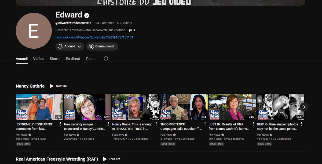
Task: Open the 5:29 security images video thumbnail
Action: [87, 107]
